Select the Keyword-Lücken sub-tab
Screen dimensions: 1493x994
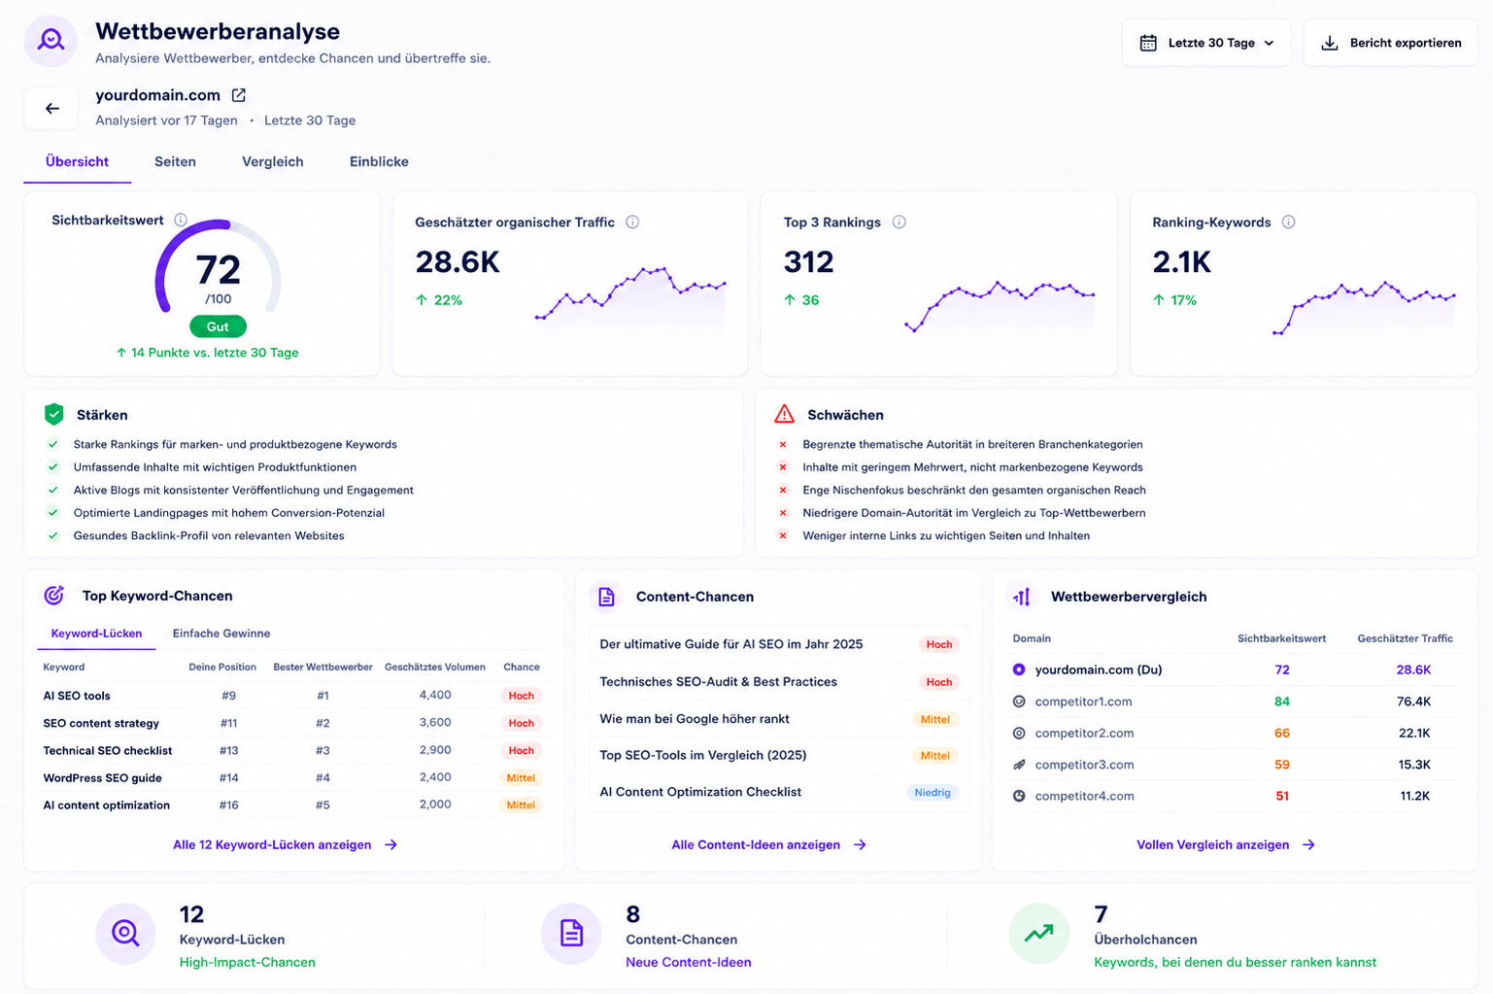pyautogui.click(x=96, y=634)
